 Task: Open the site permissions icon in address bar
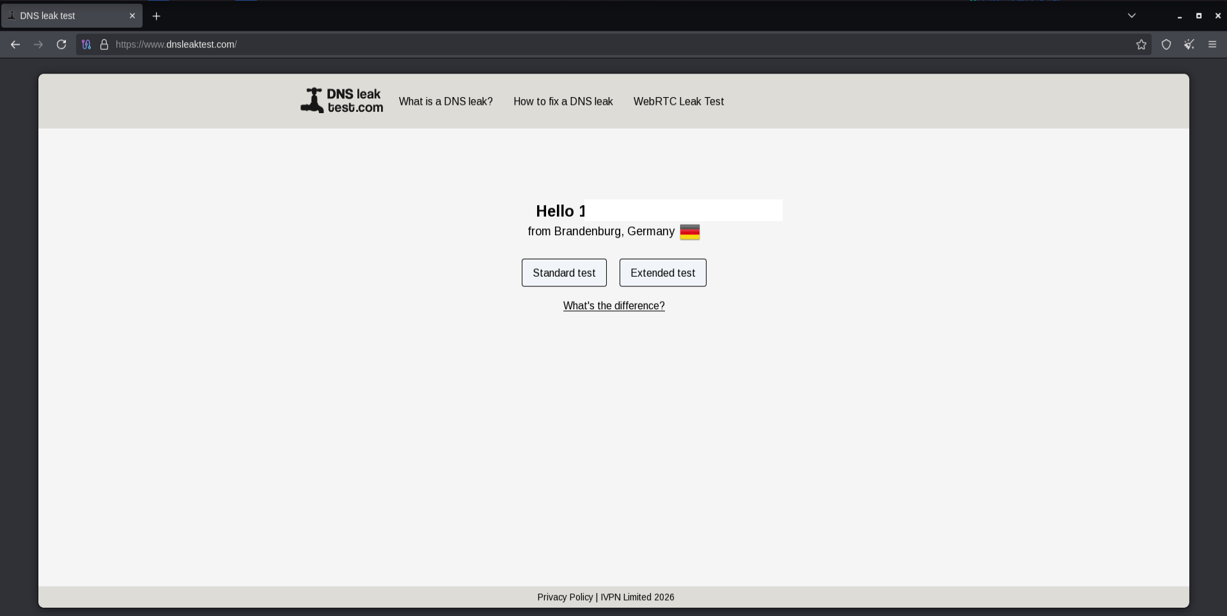[86, 44]
